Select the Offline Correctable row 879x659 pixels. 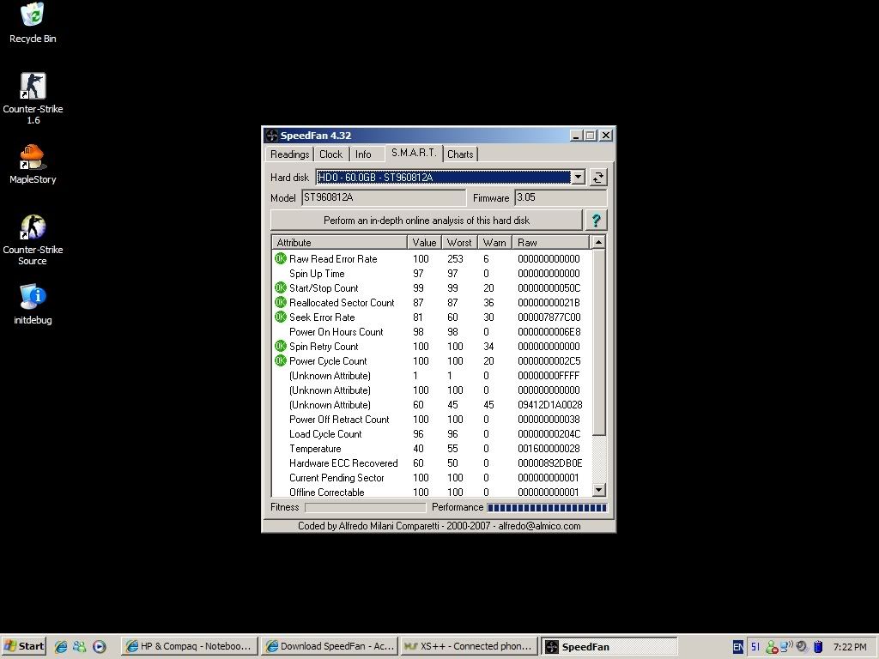pos(432,492)
